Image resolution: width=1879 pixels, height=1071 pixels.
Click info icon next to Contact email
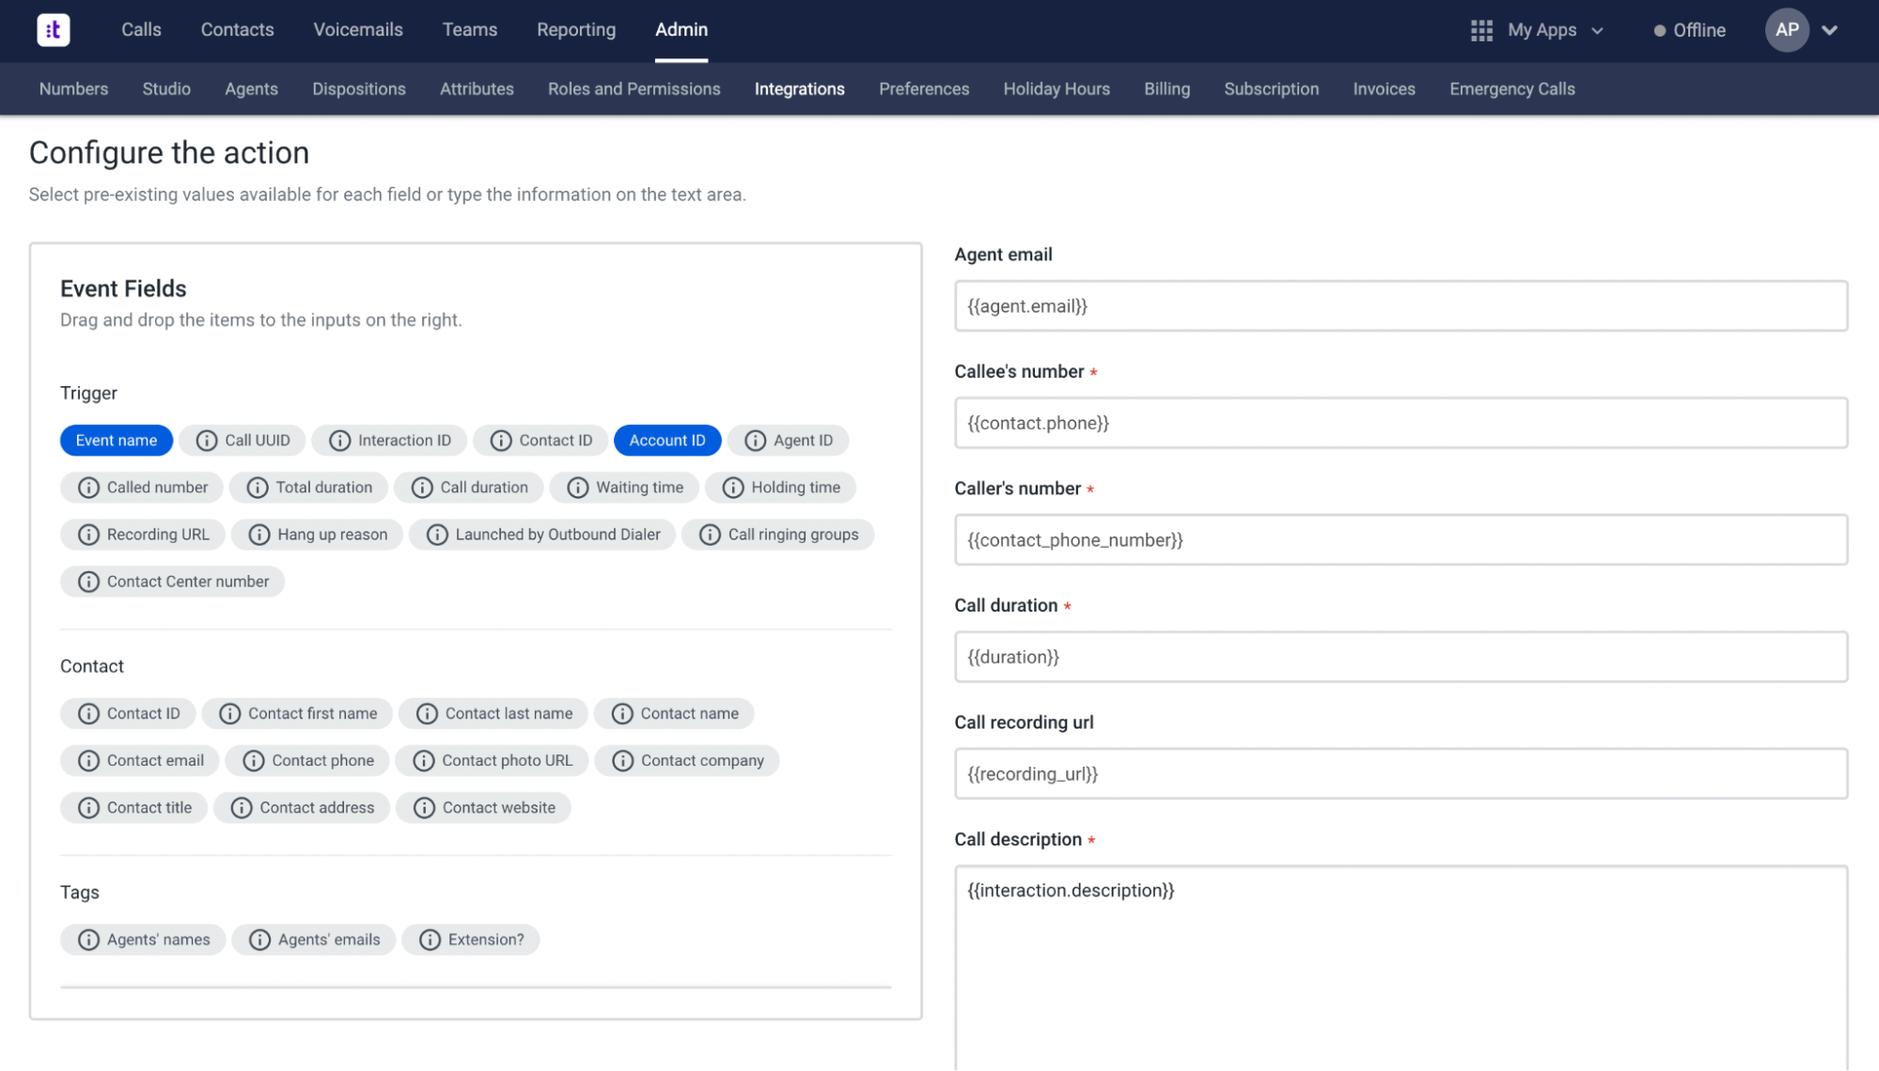tap(88, 761)
